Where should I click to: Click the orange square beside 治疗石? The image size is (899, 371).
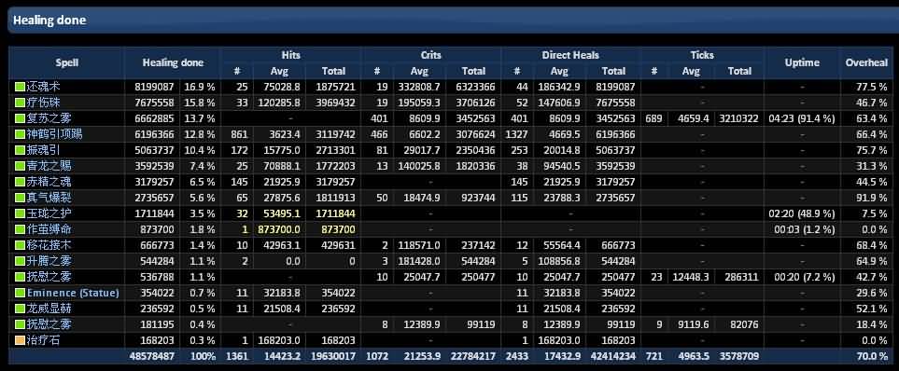[x=20, y=340]
